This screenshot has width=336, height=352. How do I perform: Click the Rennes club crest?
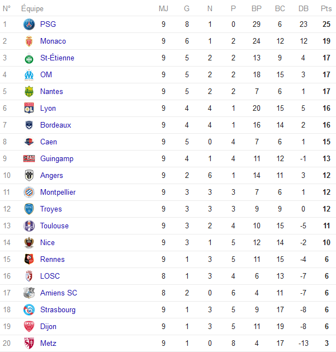tap(29, 260)
